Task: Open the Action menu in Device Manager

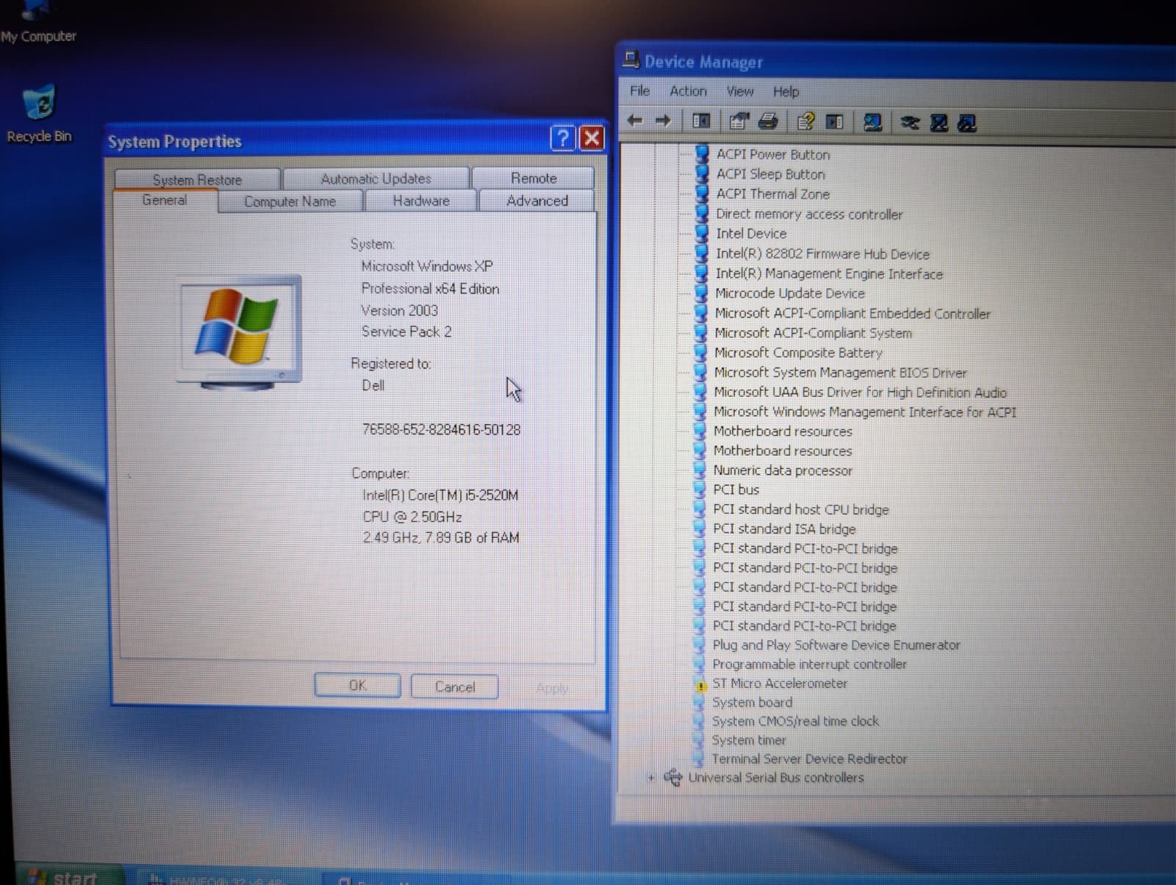Action: pos(688,91)
